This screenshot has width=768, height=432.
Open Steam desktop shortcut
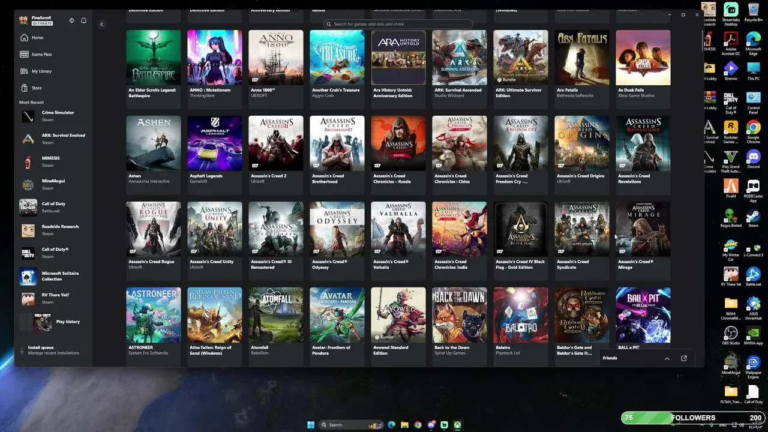coord(753,218)
